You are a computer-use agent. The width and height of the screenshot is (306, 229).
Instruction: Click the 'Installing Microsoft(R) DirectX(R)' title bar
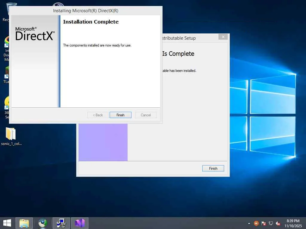(x=86, y=10)
